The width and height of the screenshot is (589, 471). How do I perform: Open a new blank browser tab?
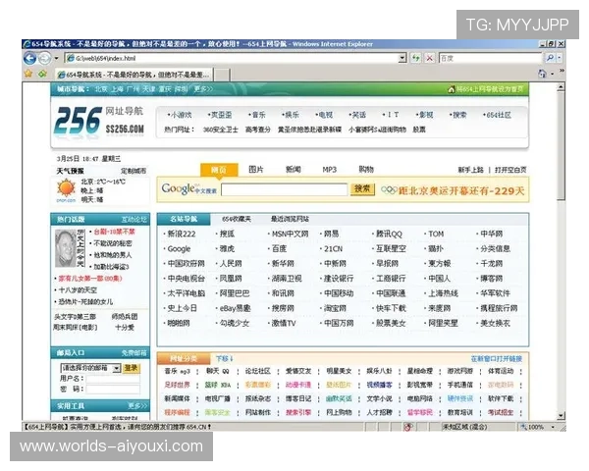[222, 75]
